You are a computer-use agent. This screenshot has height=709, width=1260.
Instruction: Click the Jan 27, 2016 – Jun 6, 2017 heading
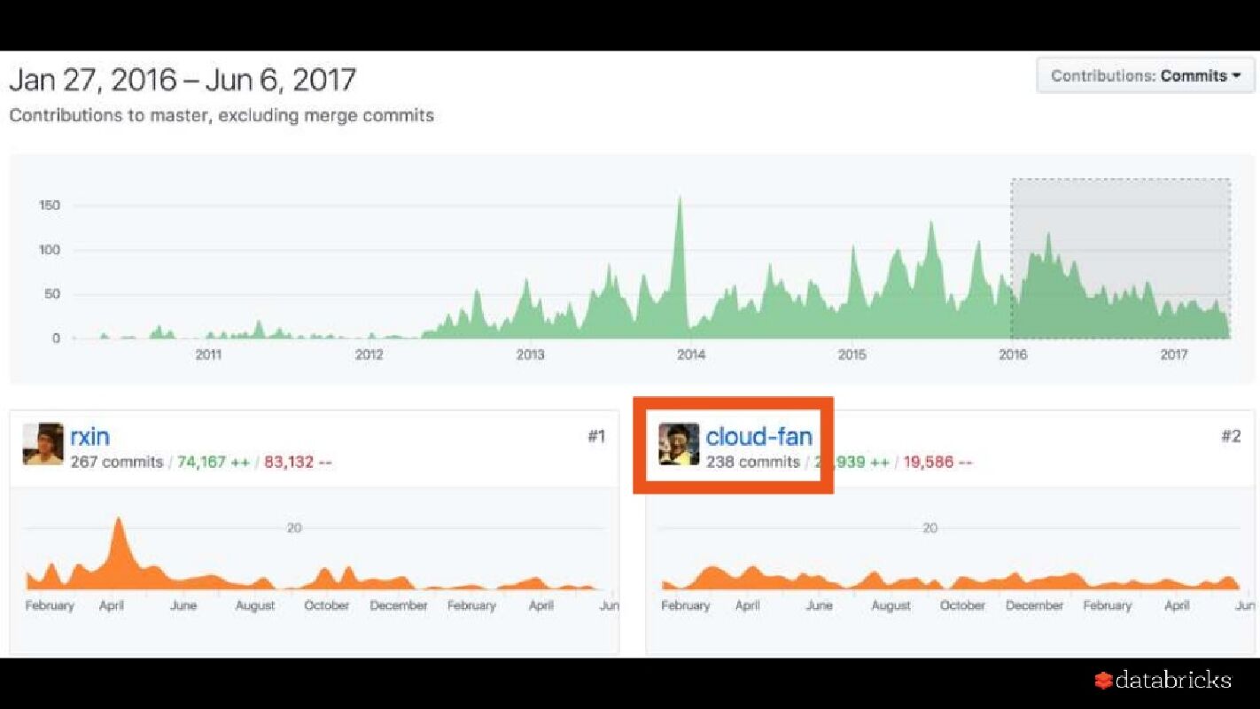pyautogui.click(x=183, y=80)
